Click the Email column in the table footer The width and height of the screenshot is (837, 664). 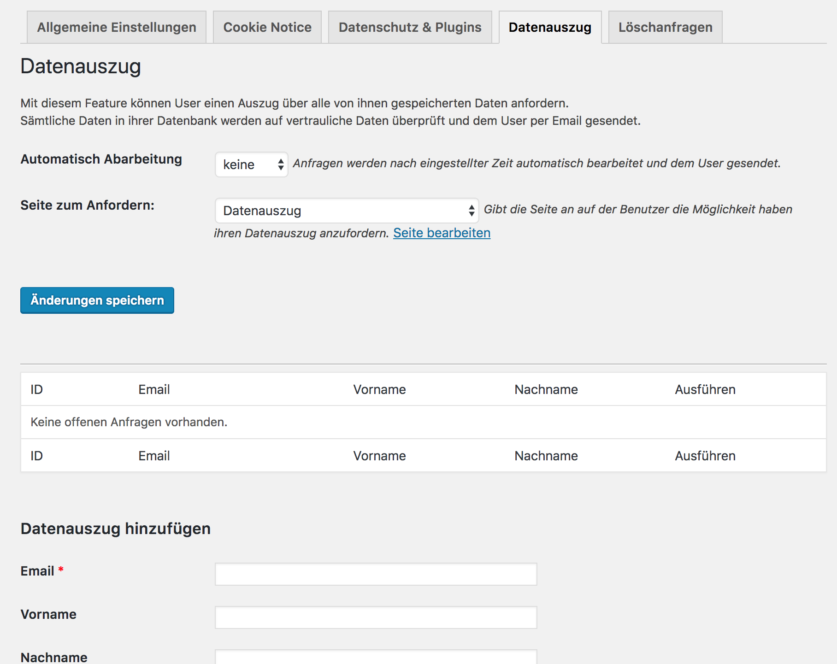tap(154, 456)
